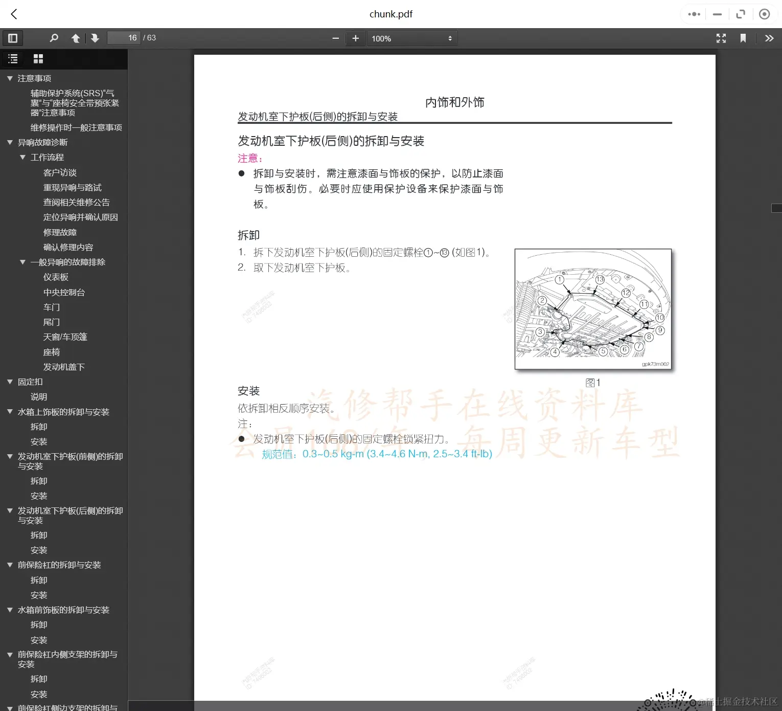Open the current view bookmark
This screenshot has height=711, width=782.
[743, 38]
